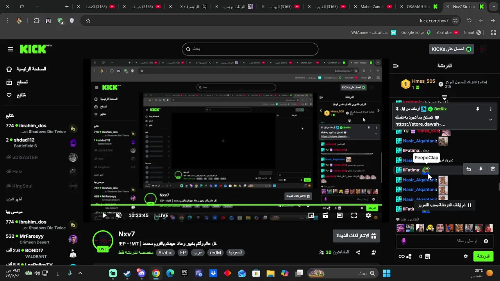Open MrFarosyy Crimson Desert channel
500x281 pixels.
click(x=41, y=239)
